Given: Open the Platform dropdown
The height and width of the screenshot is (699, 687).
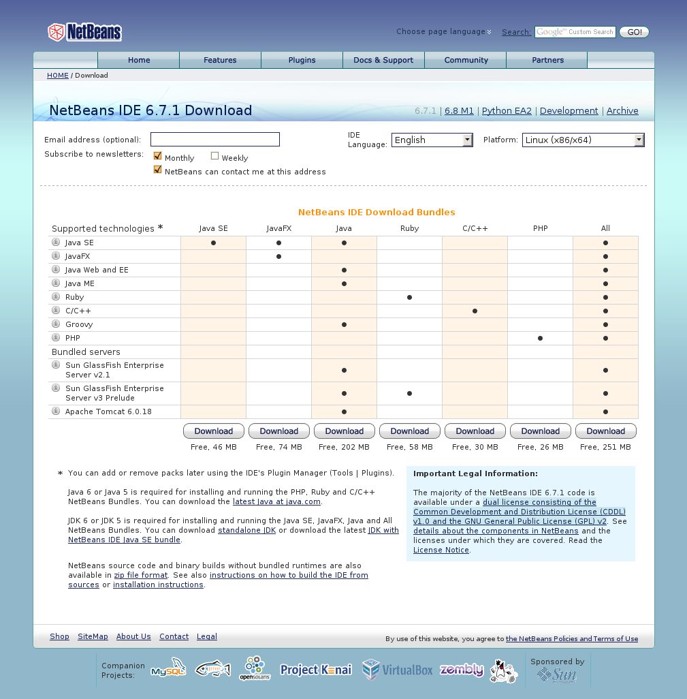Looking at the screenshot, I should click(584, 140).
